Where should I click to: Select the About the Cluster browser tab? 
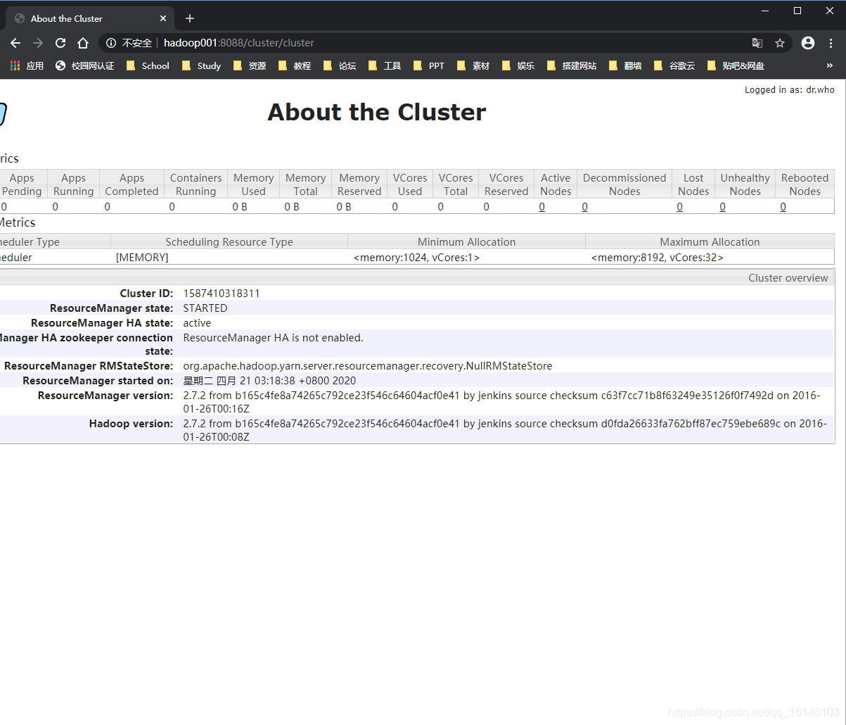pyautogui.click(x=90, y=18)
